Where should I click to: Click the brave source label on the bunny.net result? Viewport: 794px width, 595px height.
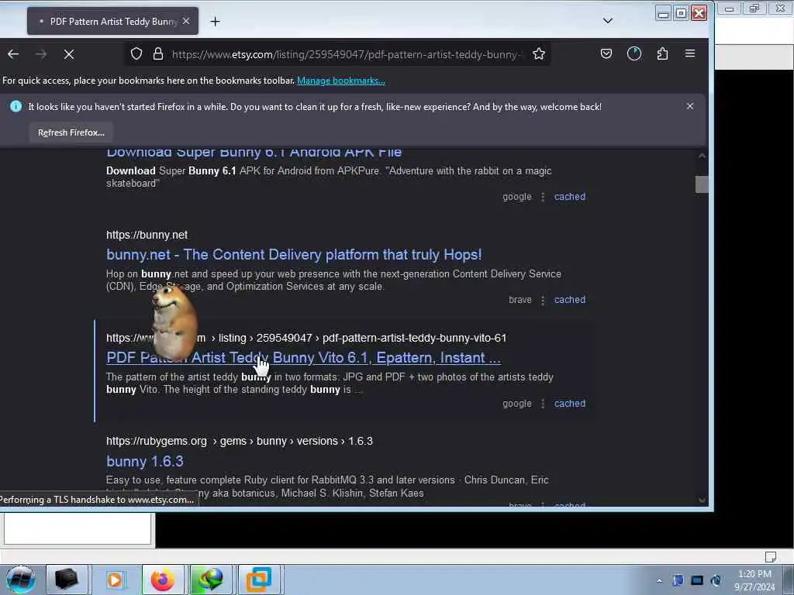[520, 300]
